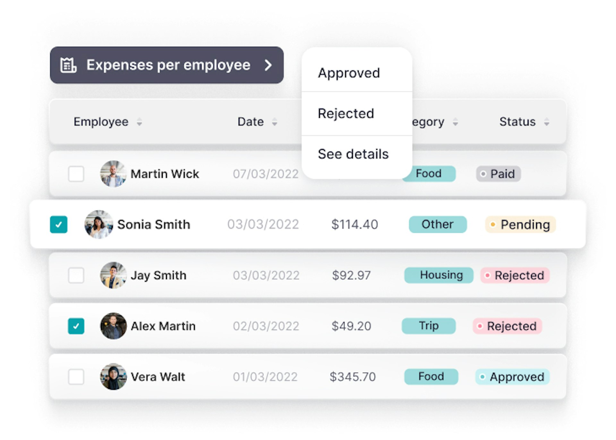
Task: Click the $114.40 amount on Sonia's row
Action: tap(355, 224)
